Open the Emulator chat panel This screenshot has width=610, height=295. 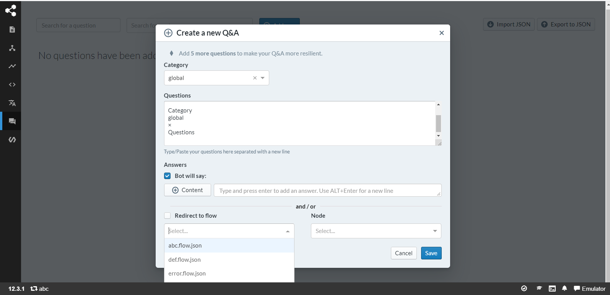tap(590, 288)
